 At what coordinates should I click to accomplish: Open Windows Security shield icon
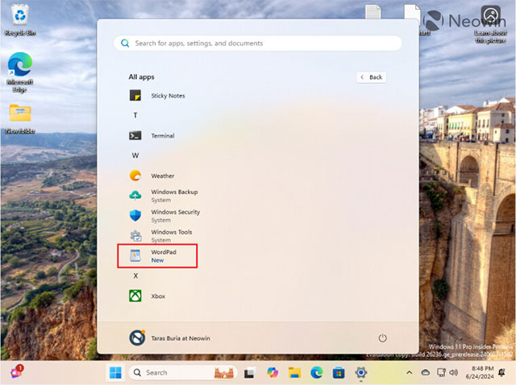pyautogui.click(x=135, y=216)
